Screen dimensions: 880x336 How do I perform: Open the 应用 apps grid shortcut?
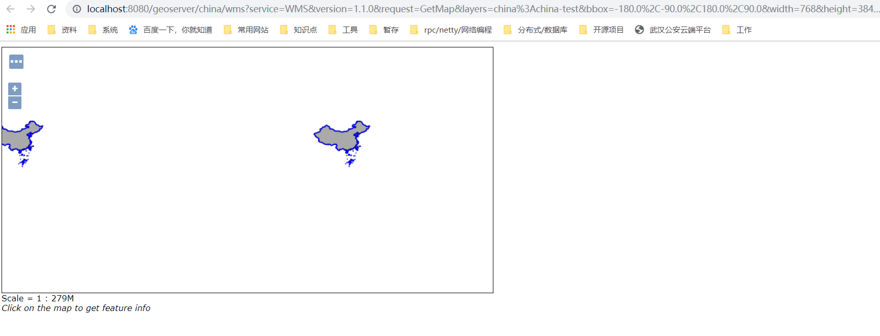coord(21,30)
